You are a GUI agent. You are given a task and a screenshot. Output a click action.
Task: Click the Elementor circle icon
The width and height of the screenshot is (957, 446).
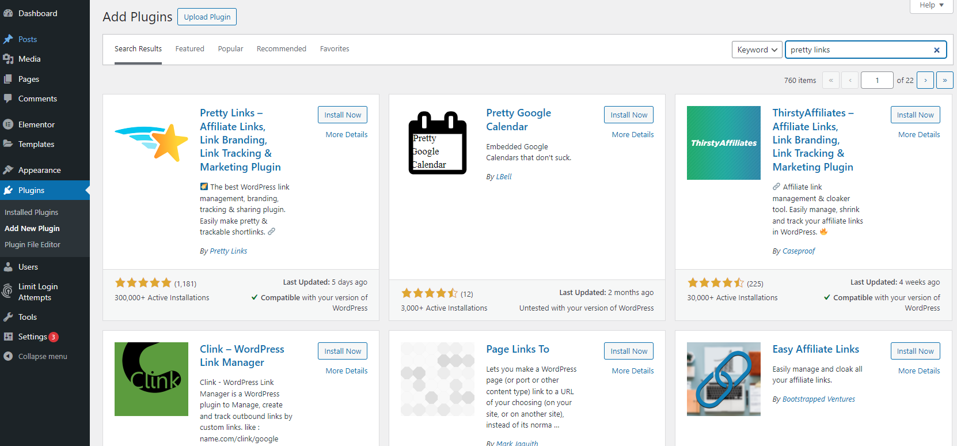(x=8, y=124)
